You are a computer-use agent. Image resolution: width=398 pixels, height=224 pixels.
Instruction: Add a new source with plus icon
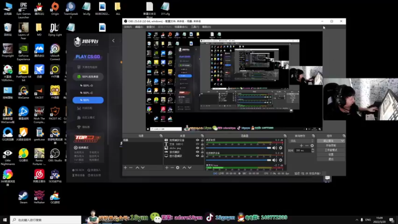pyautogui.click(x=167, y=168)
